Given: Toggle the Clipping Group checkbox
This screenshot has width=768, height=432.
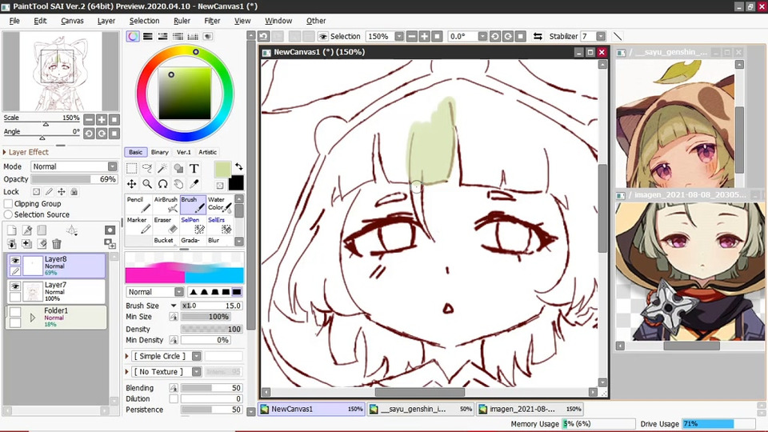Looking at the screenshot, I should 8,204.
